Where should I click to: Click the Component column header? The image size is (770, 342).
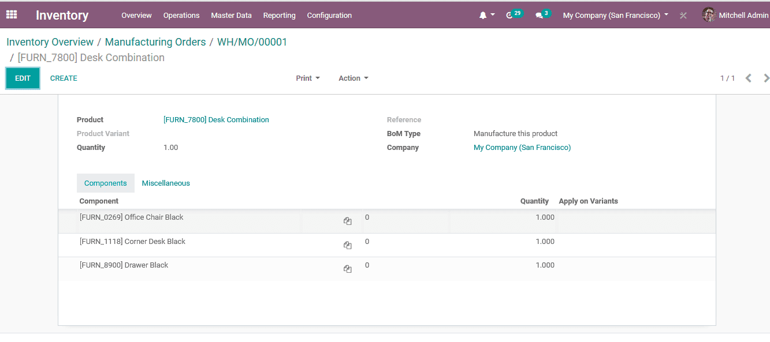pos(99,201)
